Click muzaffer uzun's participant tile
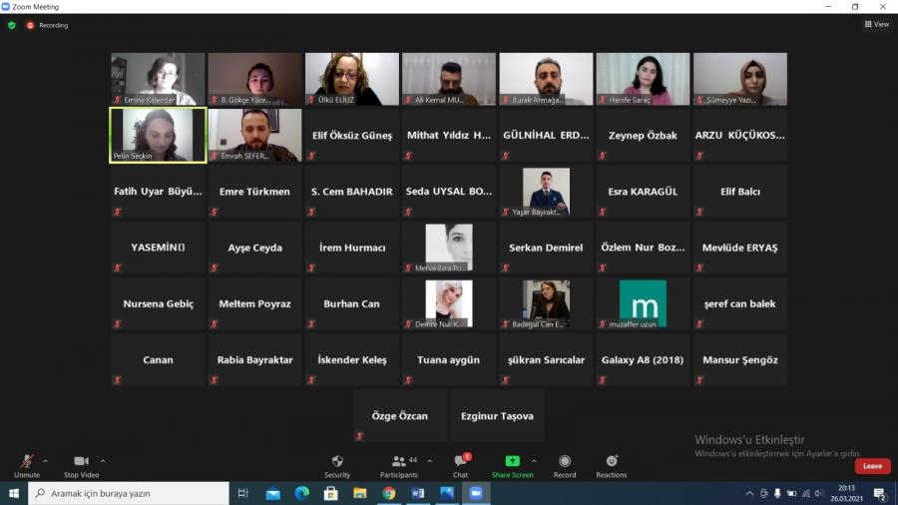 [643, 303]
